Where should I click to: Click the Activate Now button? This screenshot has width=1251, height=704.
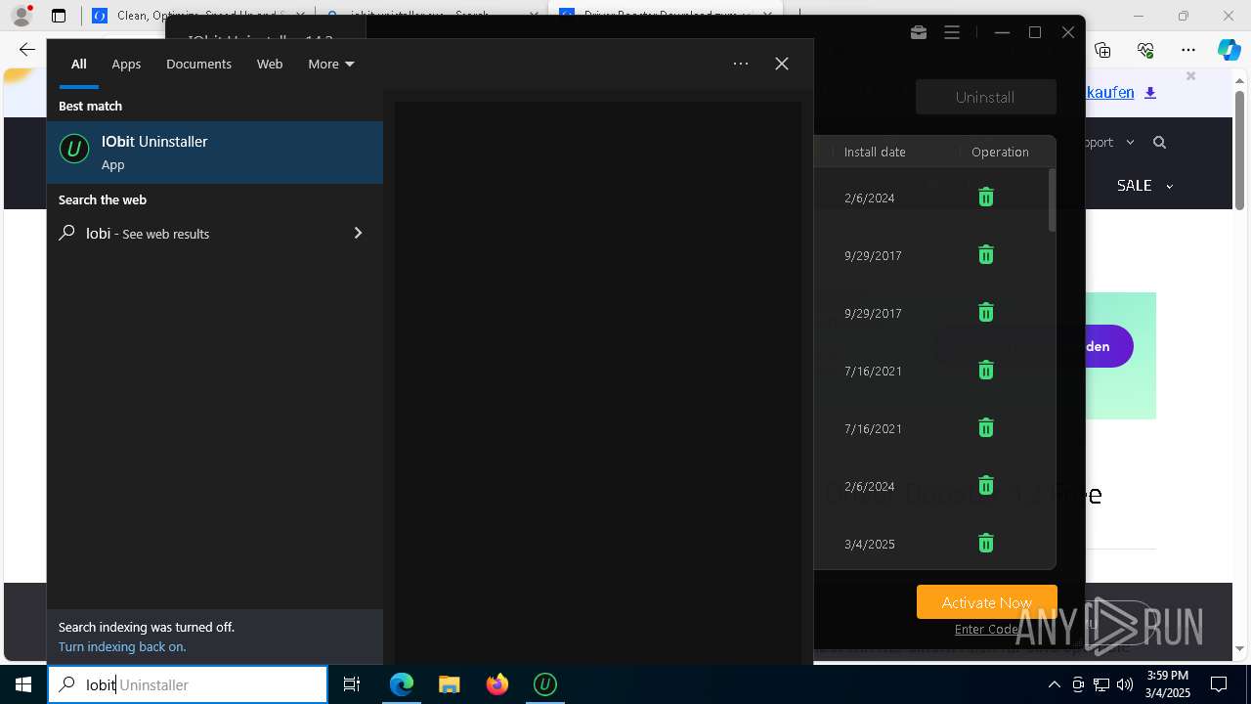point(986,602)
